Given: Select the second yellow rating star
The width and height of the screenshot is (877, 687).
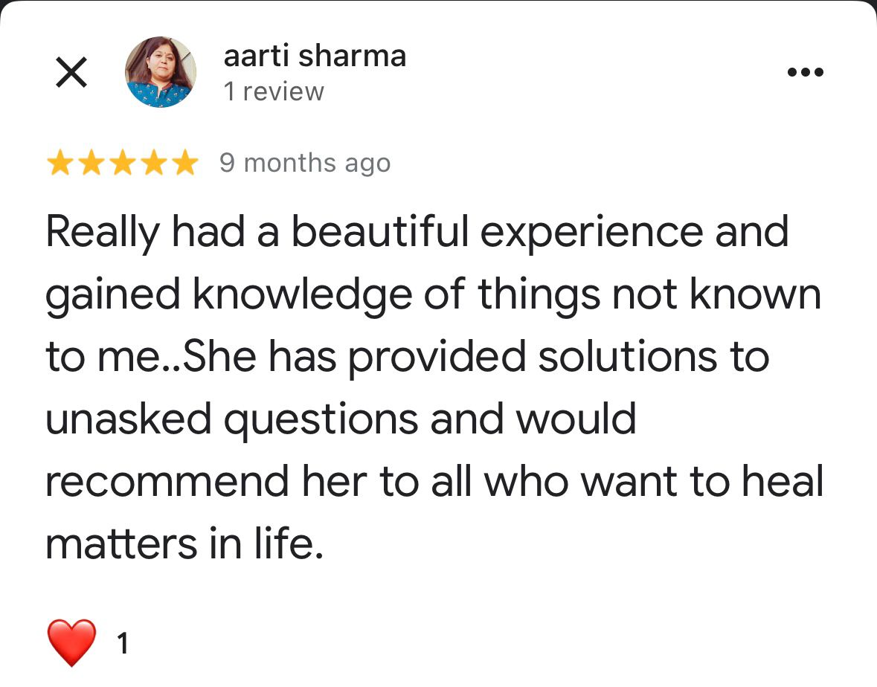Looking at the screenshot, I should pos(91,164).
